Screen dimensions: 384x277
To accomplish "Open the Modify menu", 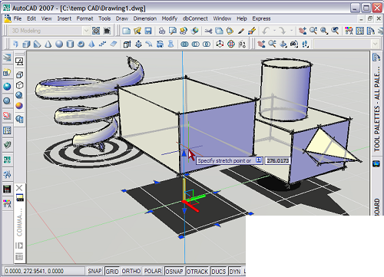I will click(170, 18).
